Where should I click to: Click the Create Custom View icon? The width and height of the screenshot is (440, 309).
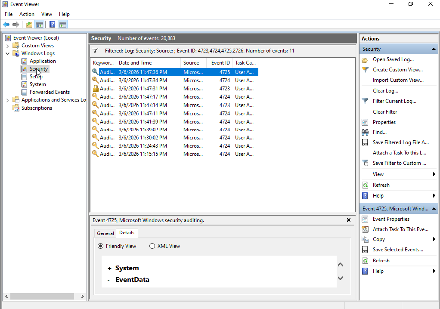(365, 70)
